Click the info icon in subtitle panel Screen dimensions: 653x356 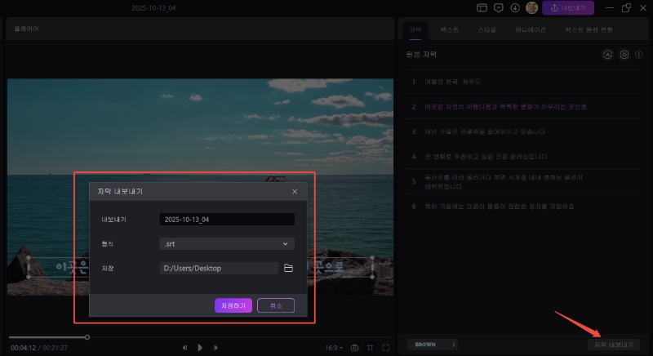[x=639, y=55]
